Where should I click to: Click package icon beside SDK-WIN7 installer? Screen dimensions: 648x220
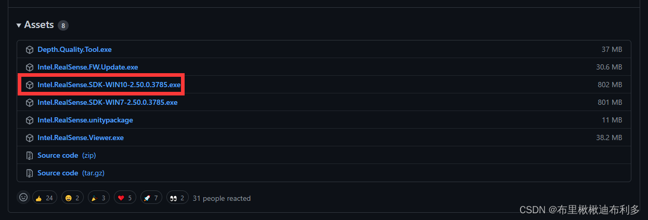[29, 102]
